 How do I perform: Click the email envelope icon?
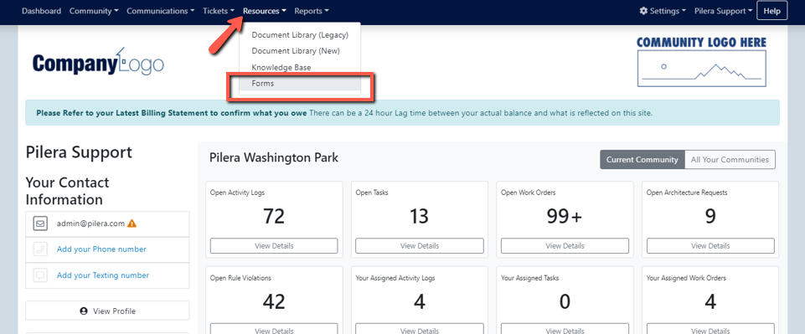click(40, 224)
